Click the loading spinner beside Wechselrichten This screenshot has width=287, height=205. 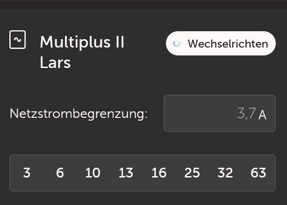pyautogui.click(x=177, y=44)
